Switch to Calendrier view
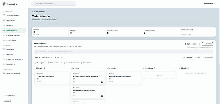Screen dimensions: 220x104 click(x=208, y=57)
